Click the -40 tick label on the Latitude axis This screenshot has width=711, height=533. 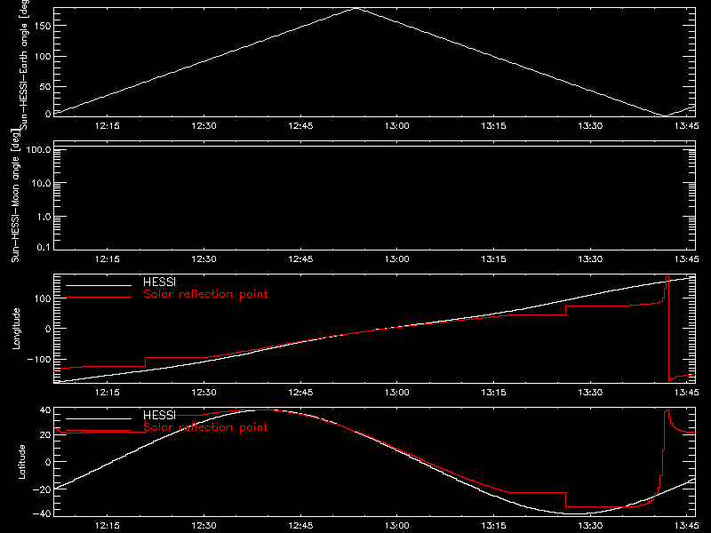(42, 514)
